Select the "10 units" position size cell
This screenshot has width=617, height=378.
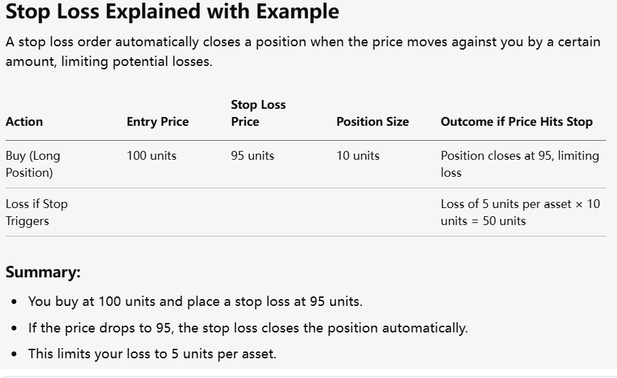(x=358, y=156)
